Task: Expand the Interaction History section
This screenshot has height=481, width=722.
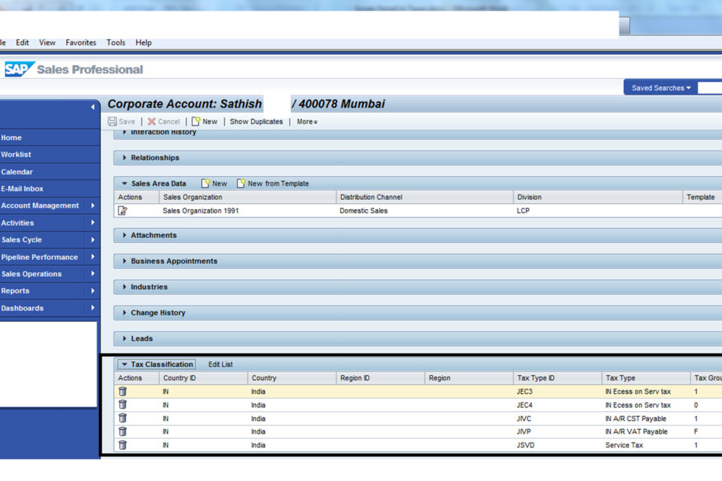Action: tap(124, 132)
